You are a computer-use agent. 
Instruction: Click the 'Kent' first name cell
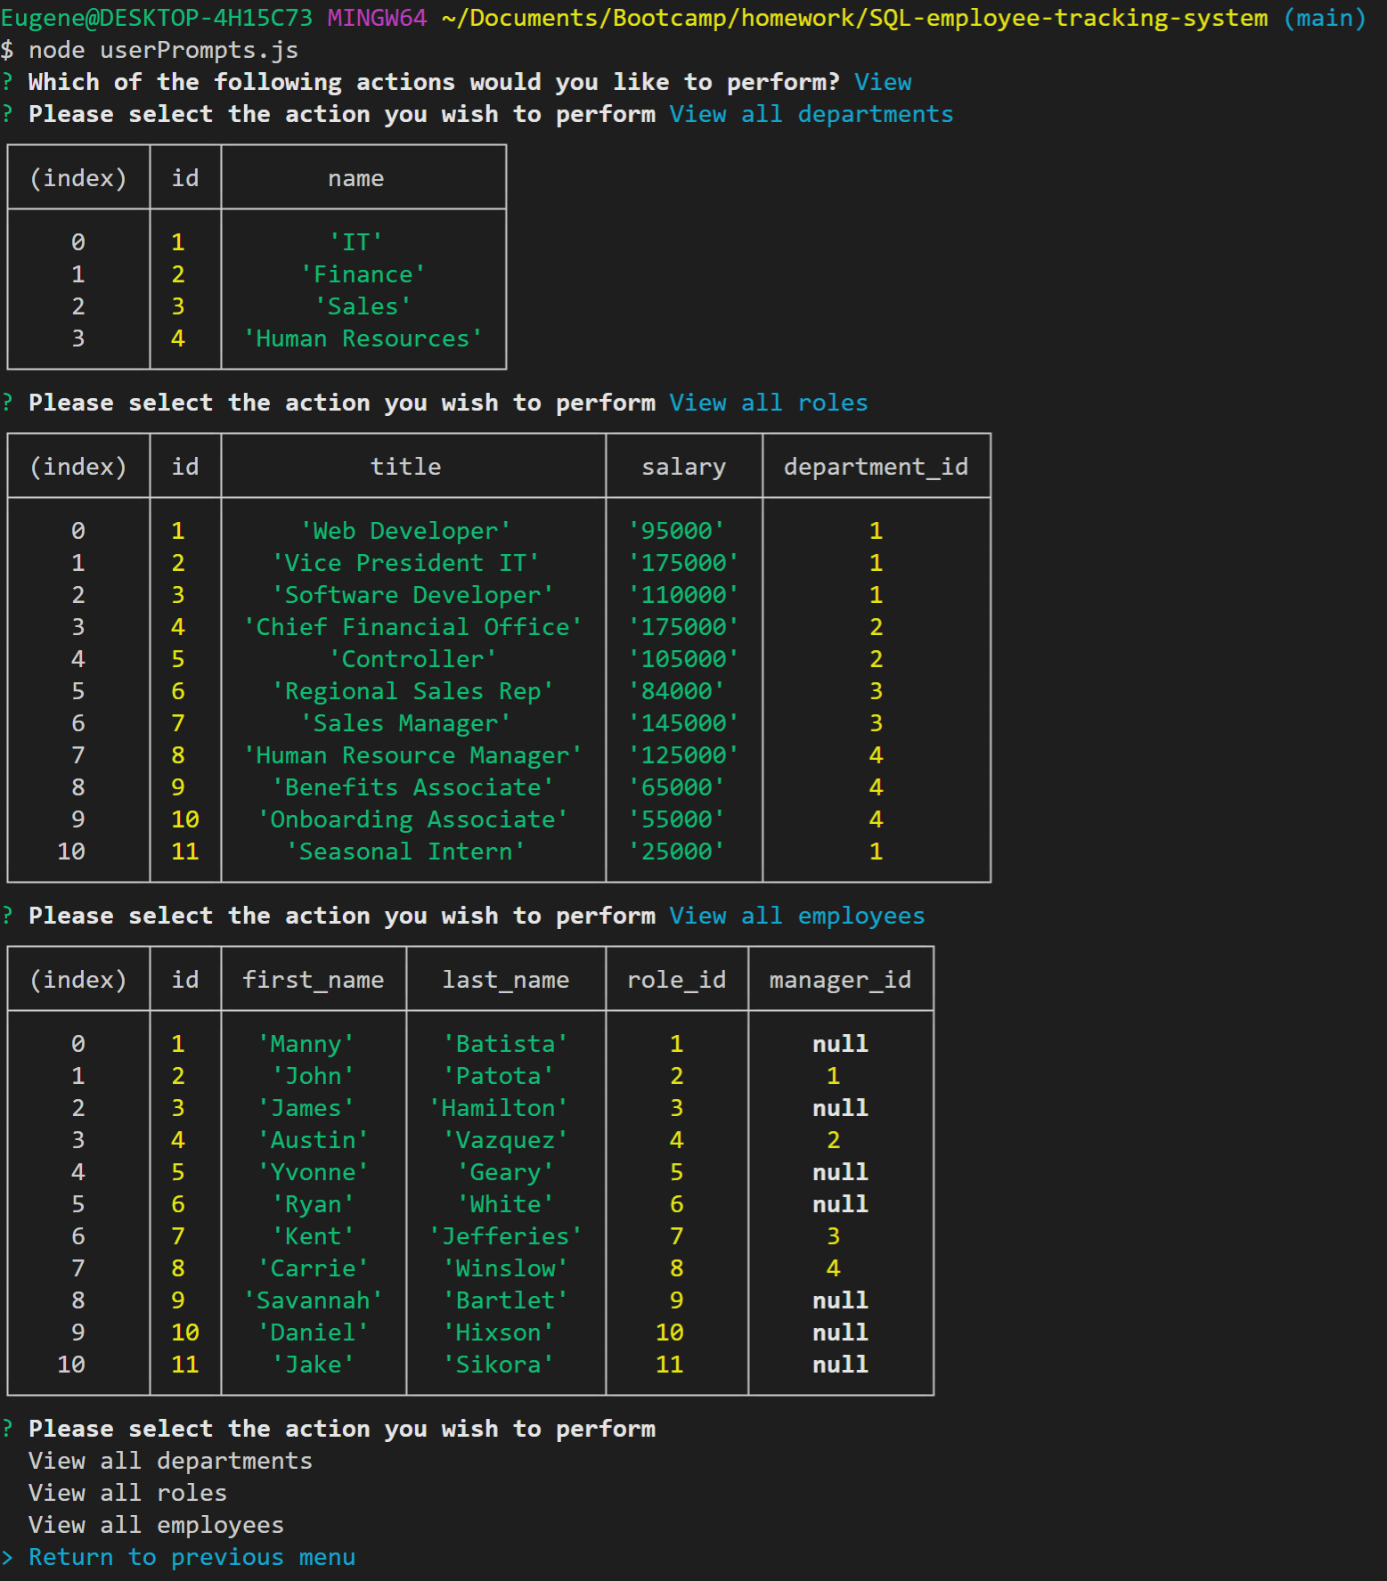coord(313,1236)
